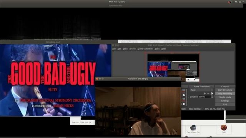Open the Edit menu in OBS
Viewport: 246px width, 138px height.
click(x=120, y=49)
